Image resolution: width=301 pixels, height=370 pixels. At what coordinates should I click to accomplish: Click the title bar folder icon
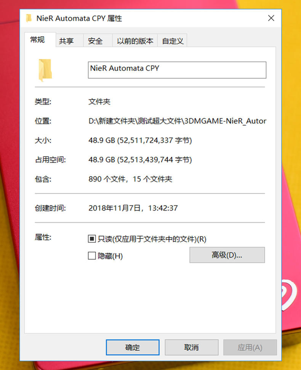pyautogui.click(x=29, y=18)
